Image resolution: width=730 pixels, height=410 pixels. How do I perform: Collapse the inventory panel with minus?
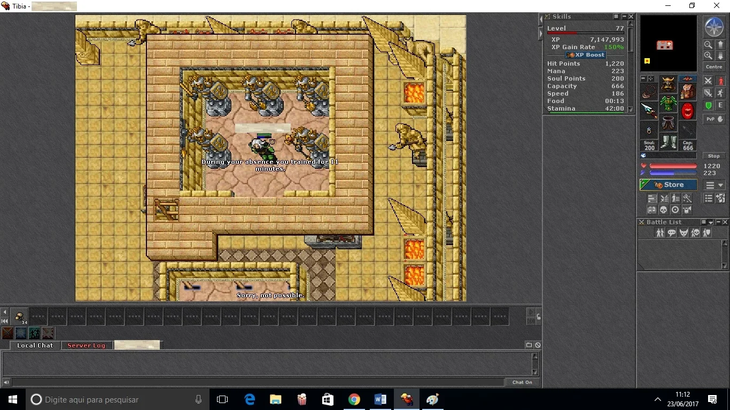pos(643,78)
